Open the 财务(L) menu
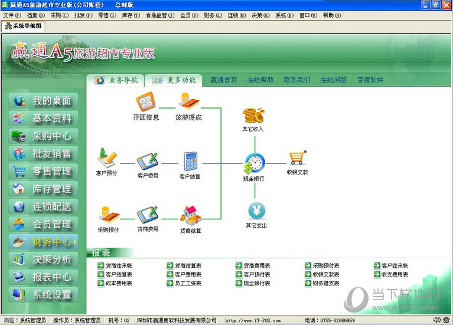This screenshot has width=453, height=325. click(213, 15)
